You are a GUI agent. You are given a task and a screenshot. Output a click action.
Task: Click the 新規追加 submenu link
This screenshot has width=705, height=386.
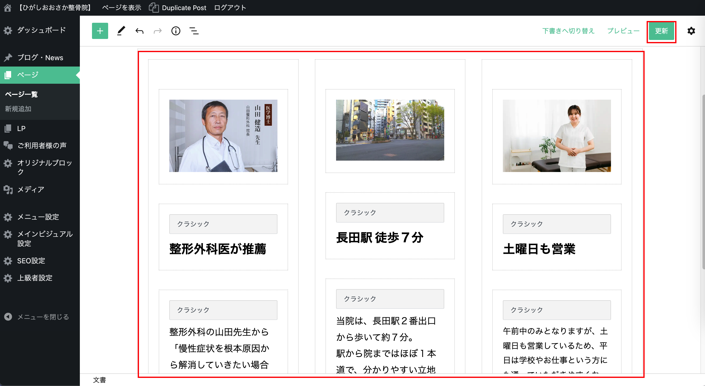click(x=18, y=109)
